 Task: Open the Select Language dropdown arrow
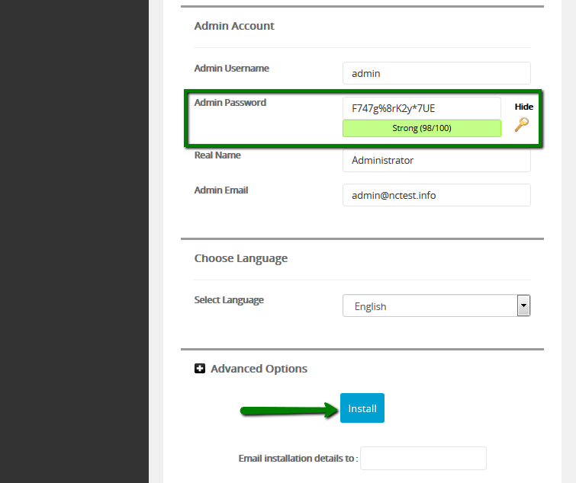523,305
